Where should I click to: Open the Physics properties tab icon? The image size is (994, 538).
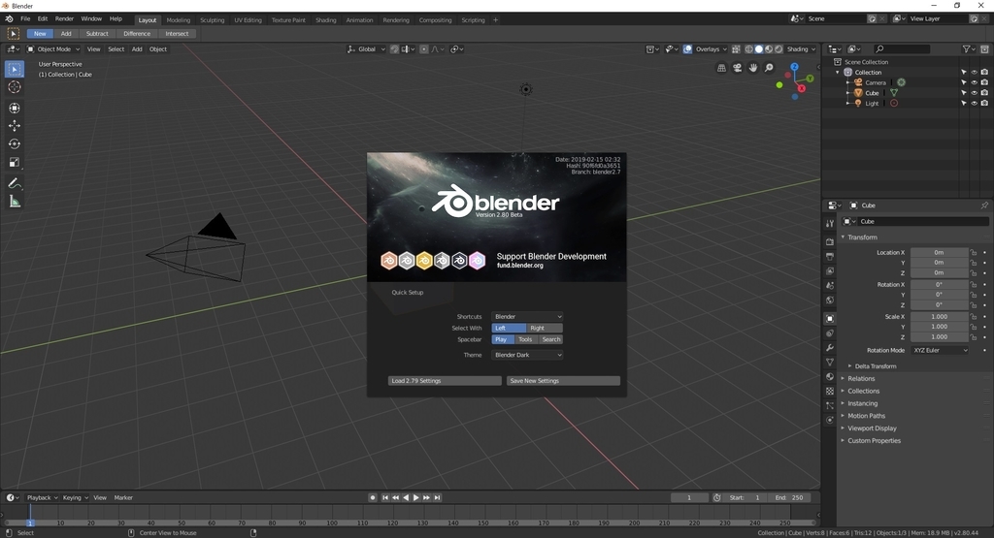tap(830, 421)
